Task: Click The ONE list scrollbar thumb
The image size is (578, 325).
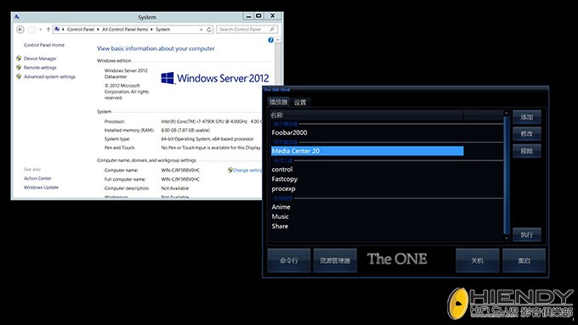Action: (x=507, y=175)
